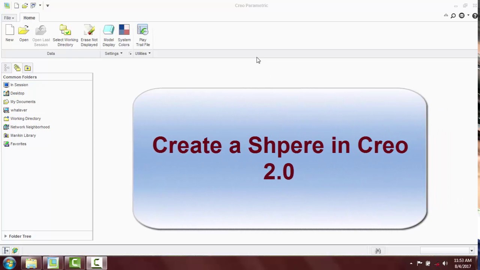Click the New file ribbon icon

tap(9, 33)
